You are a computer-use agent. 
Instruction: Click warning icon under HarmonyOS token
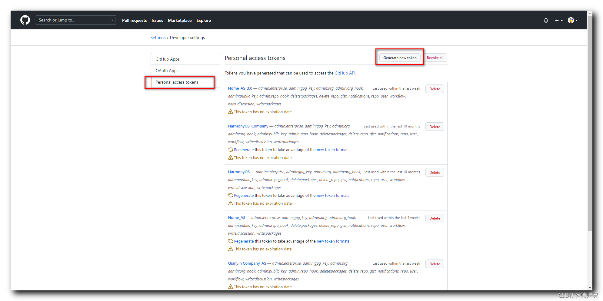[231, 203]
